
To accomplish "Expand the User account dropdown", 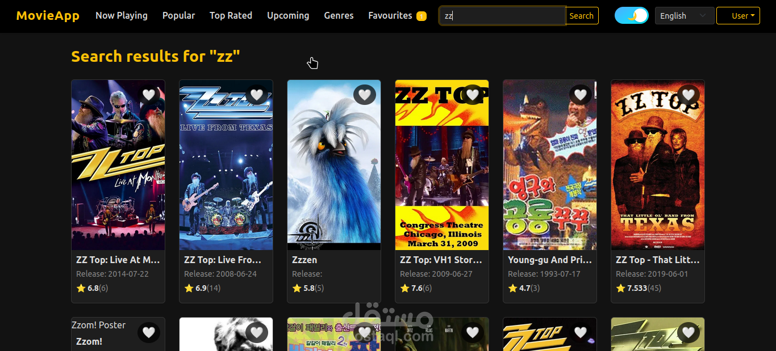I will (738, 16).
